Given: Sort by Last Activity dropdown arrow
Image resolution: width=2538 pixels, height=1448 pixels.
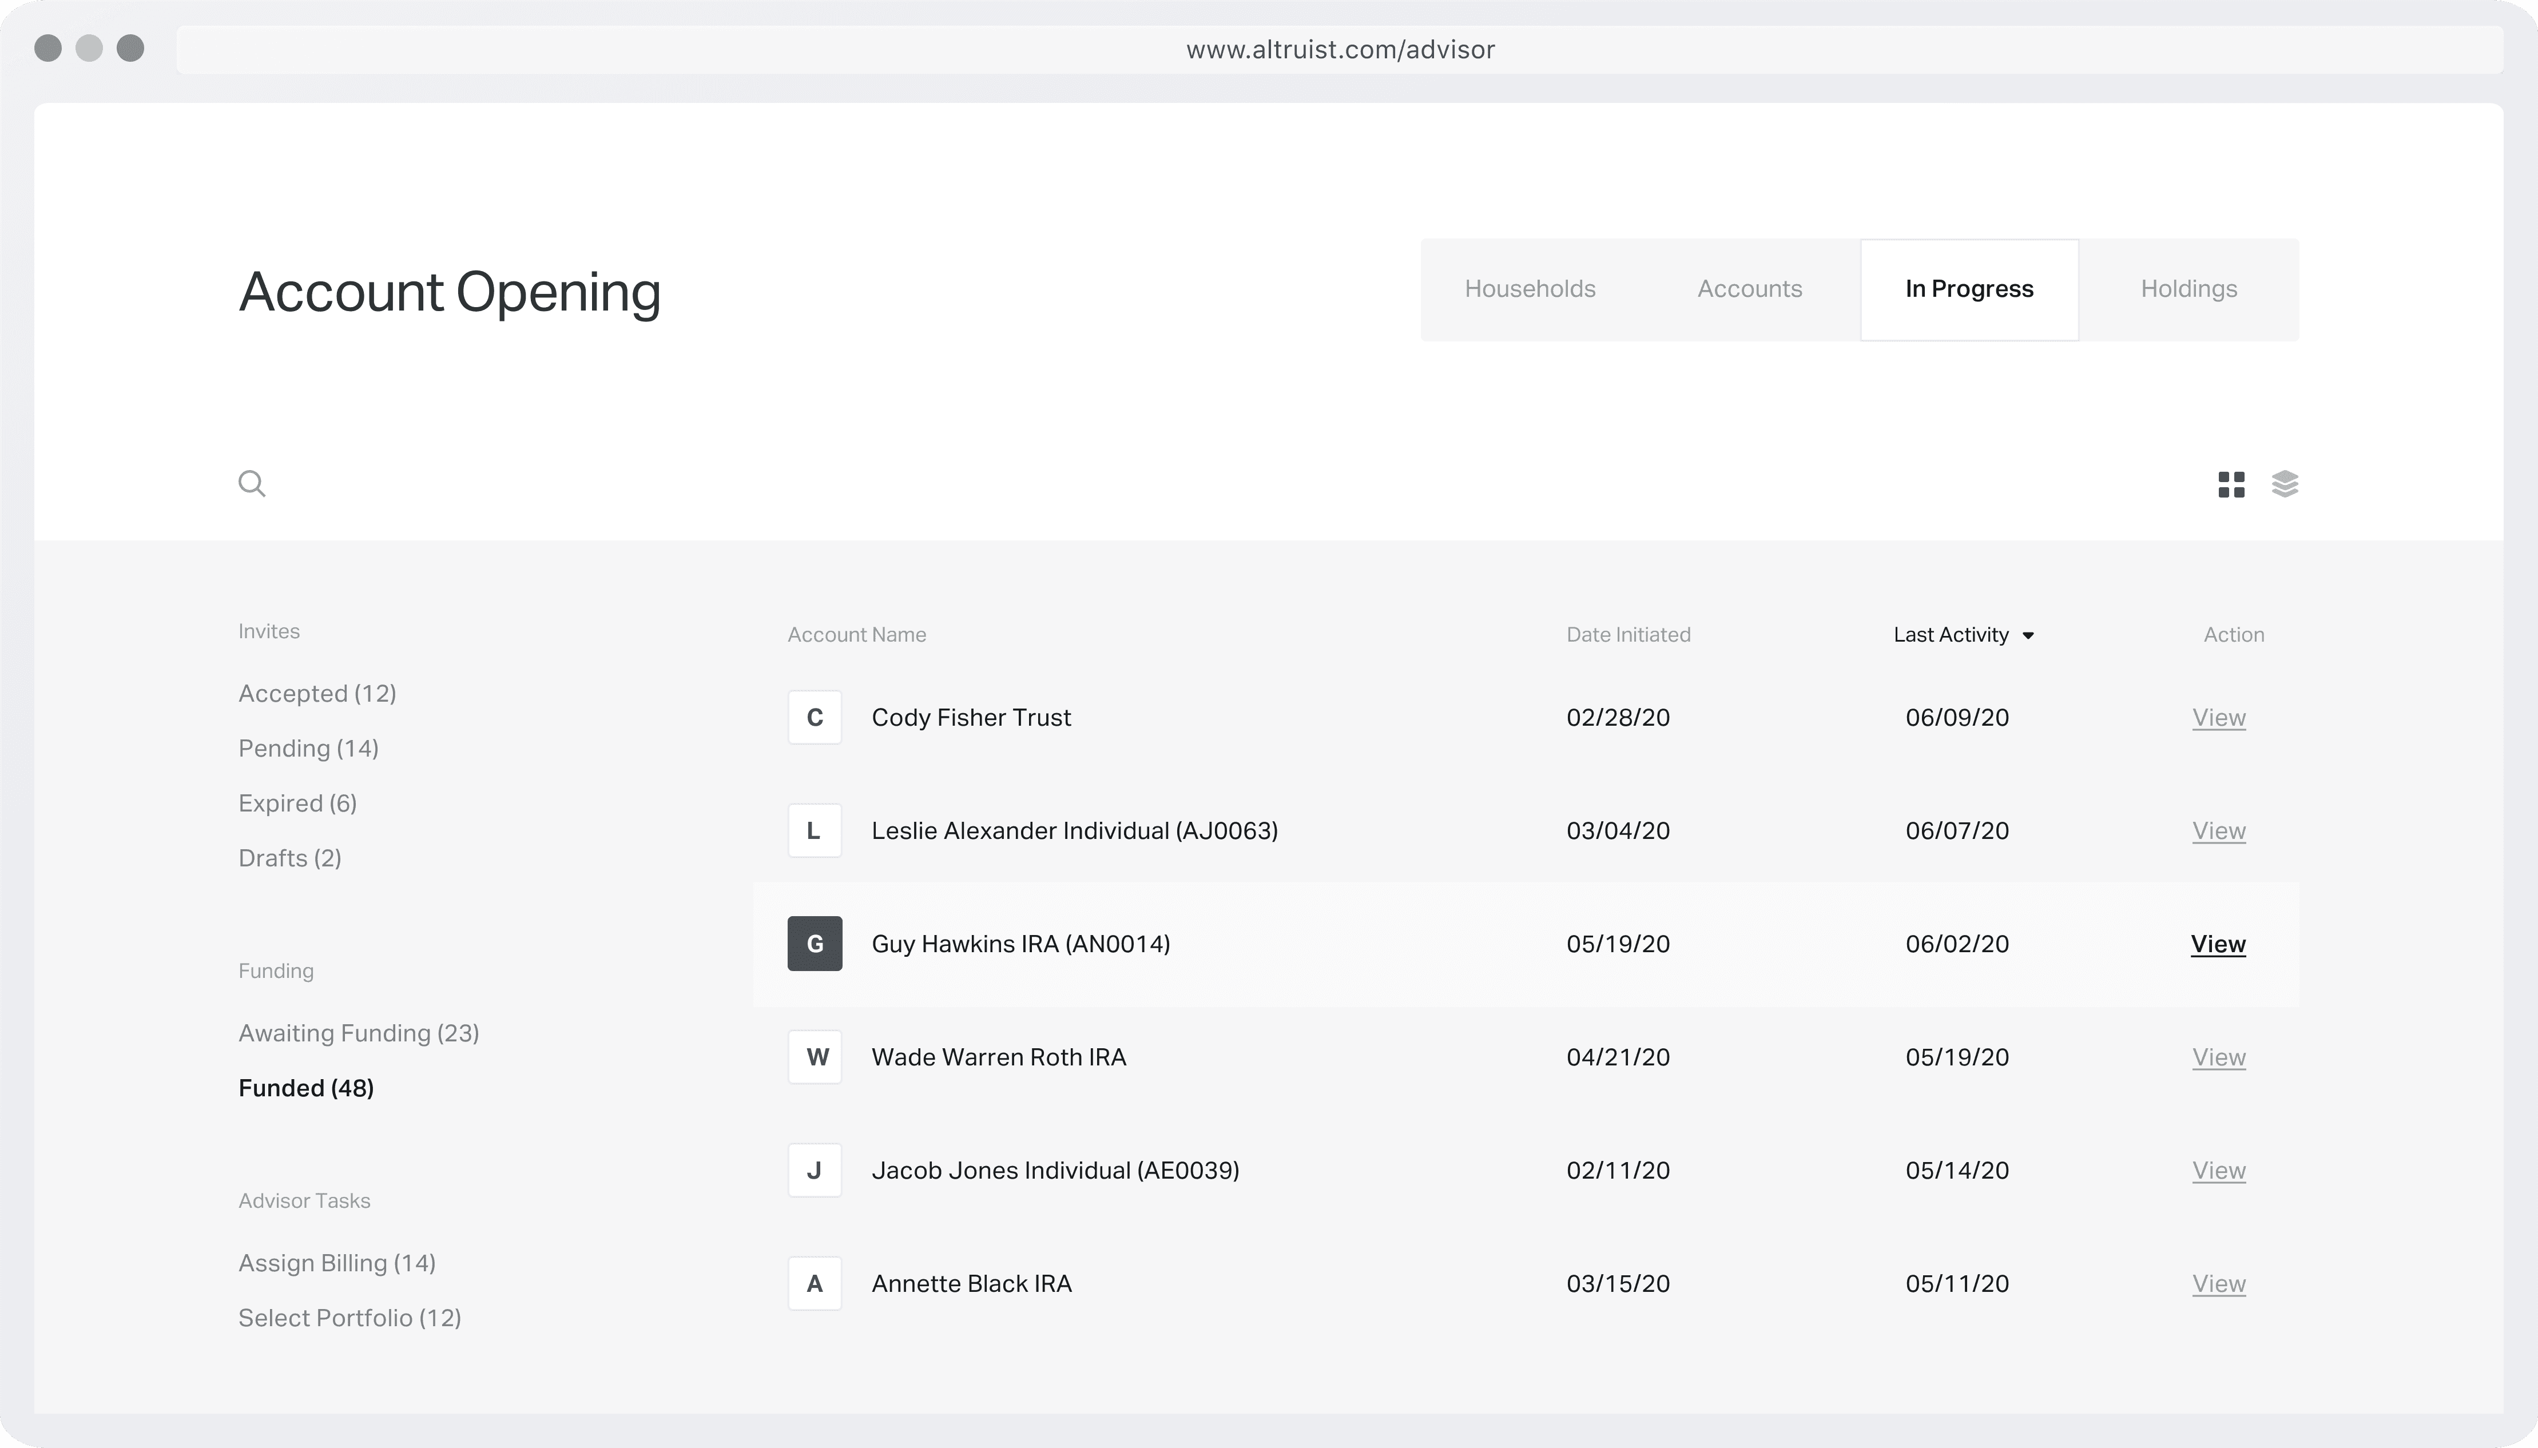Looking at the screenshot, I should point(2028,635).
